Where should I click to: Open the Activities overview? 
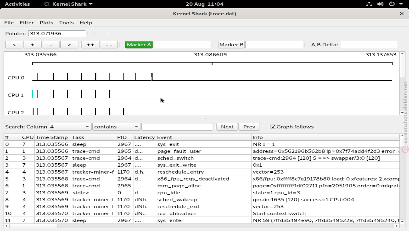click(x=17, y=4)
